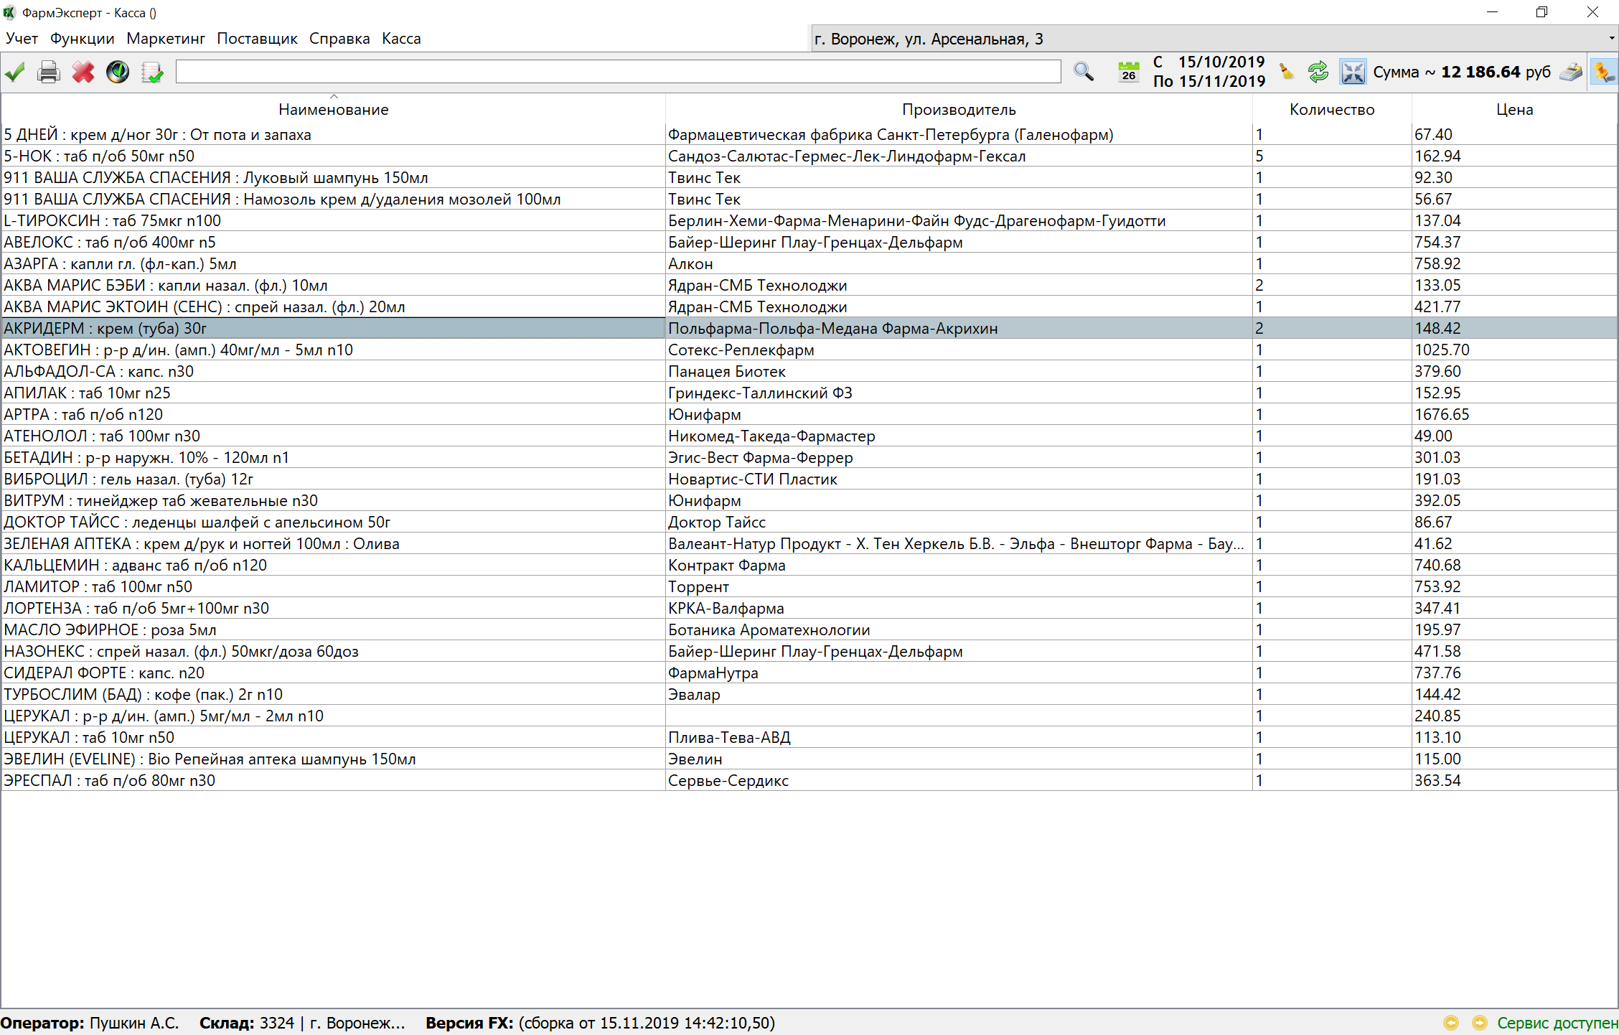Click the Производитель column header
This screenshot has width=1619, height=1035.
point(958,110)
